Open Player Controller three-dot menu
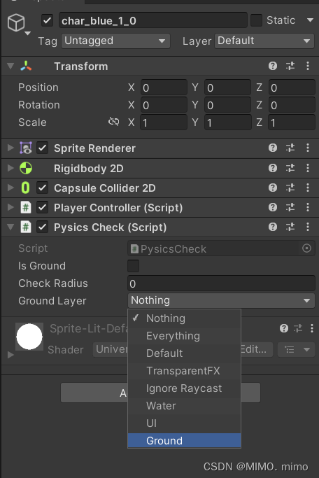The width and height of the screenshot is (319, 478). pyautogui.click(x=308, y=207)
